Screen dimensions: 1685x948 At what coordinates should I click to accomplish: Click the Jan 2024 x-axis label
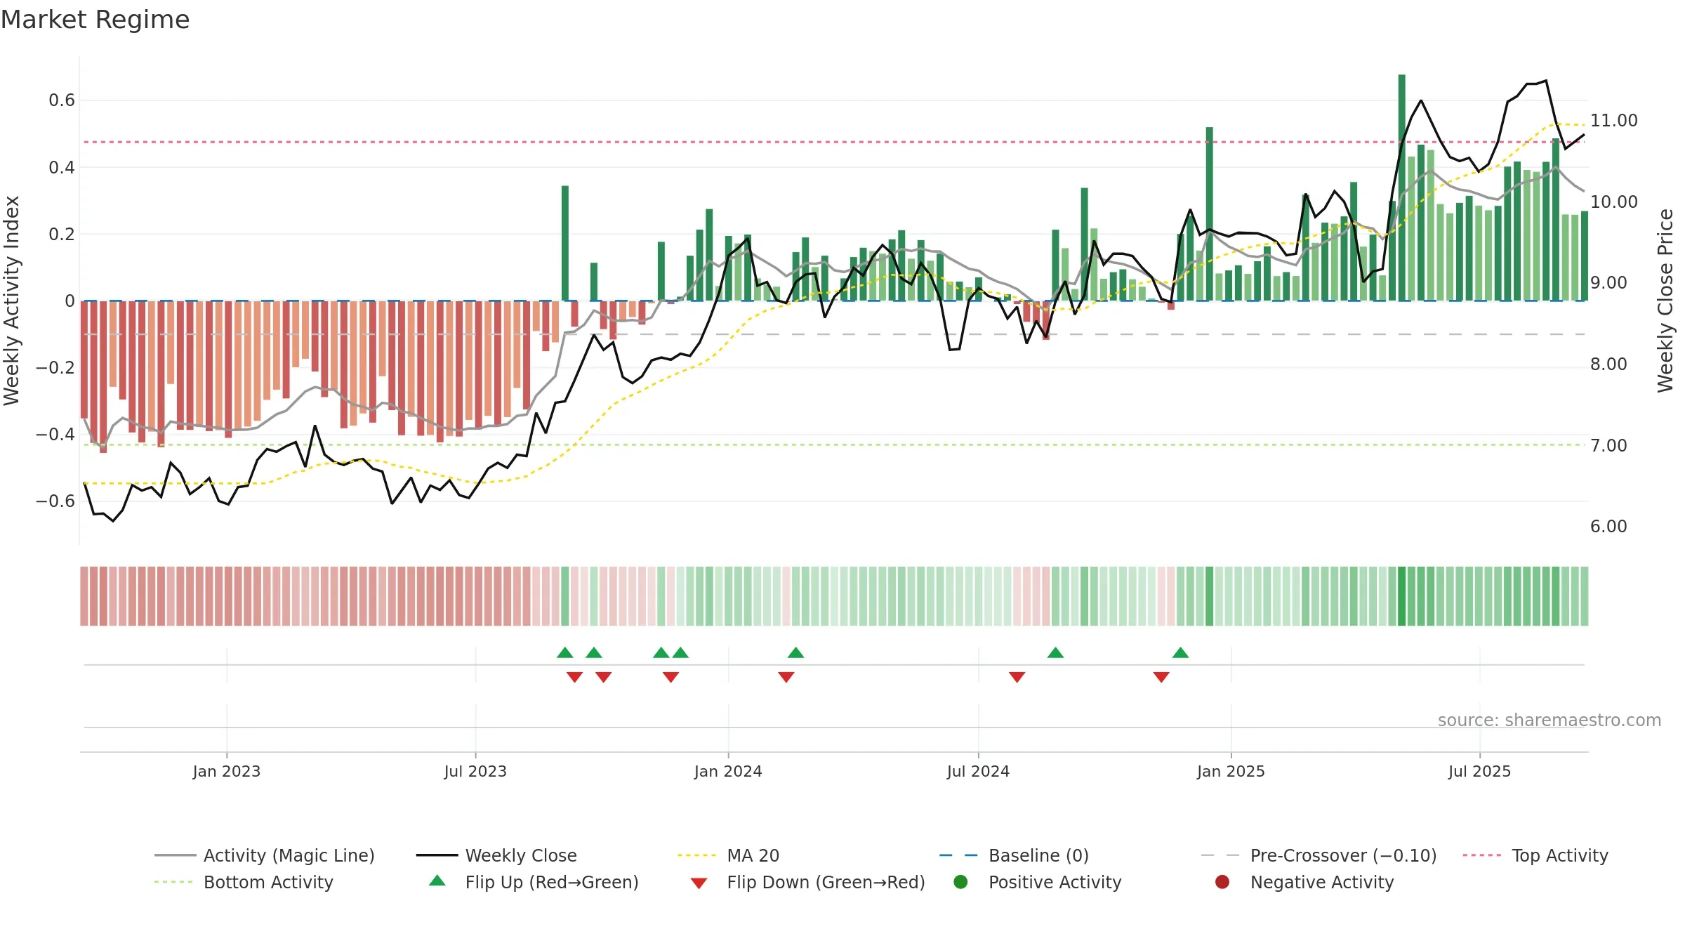click(728, 771)
